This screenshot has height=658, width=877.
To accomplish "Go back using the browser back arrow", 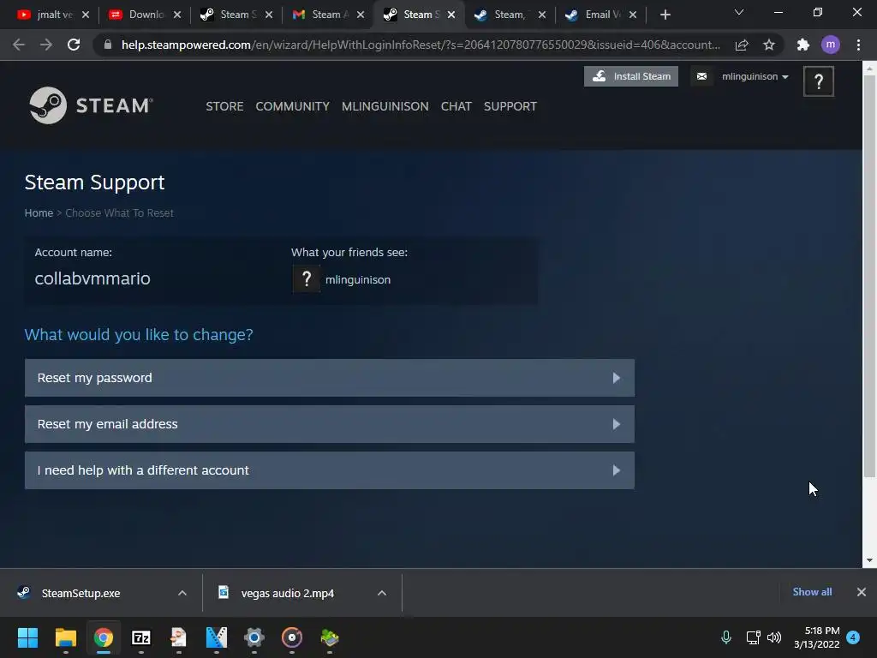I will [x=19, y=45].
